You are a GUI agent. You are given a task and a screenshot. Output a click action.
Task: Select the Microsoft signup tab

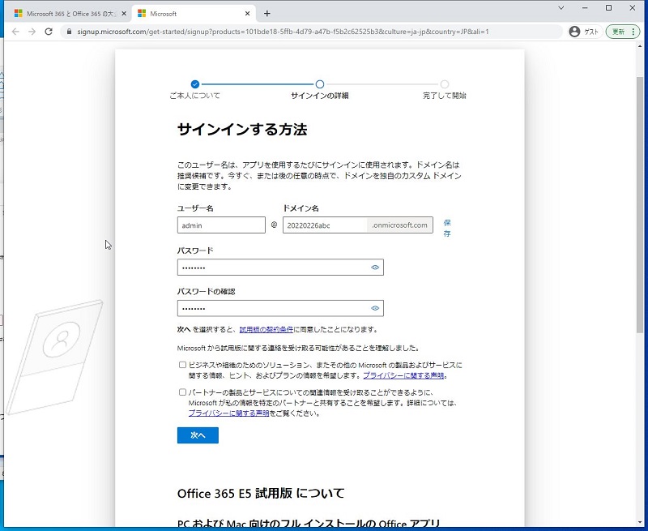click(193, 14)
